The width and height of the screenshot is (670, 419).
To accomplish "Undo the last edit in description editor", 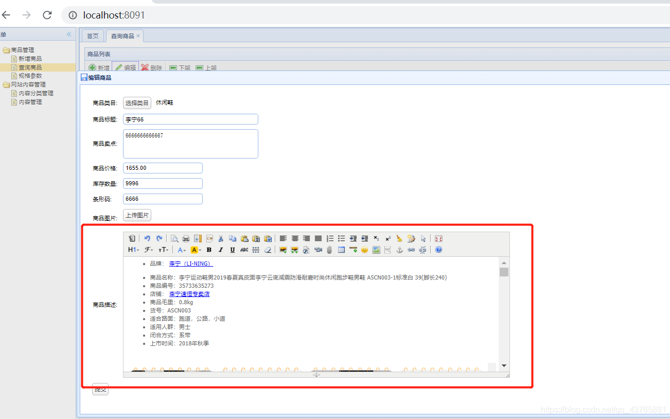I will point(147,238).
